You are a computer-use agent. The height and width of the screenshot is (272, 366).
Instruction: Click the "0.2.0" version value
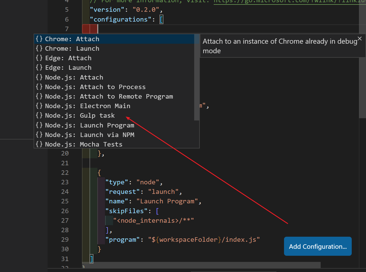tap(146, 10)
